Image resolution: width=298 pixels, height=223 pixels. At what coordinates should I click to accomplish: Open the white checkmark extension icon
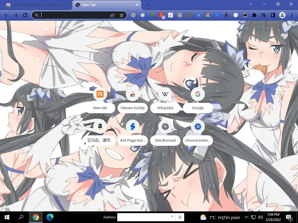click(x=171, y=15)
